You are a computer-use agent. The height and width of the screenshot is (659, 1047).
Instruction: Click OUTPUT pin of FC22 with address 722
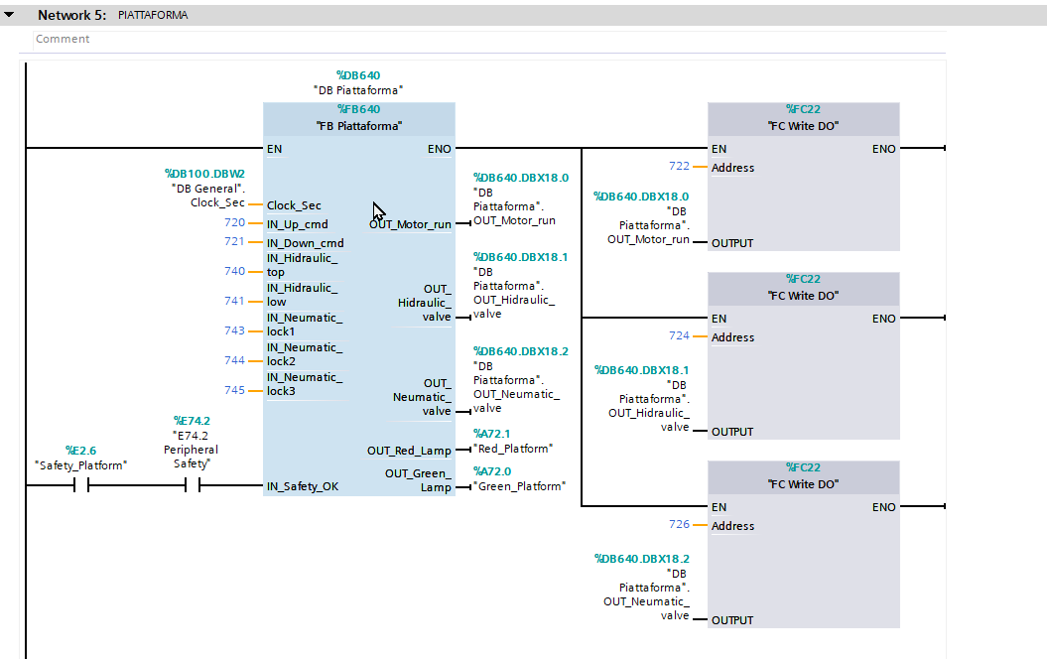tap(732, 243)
